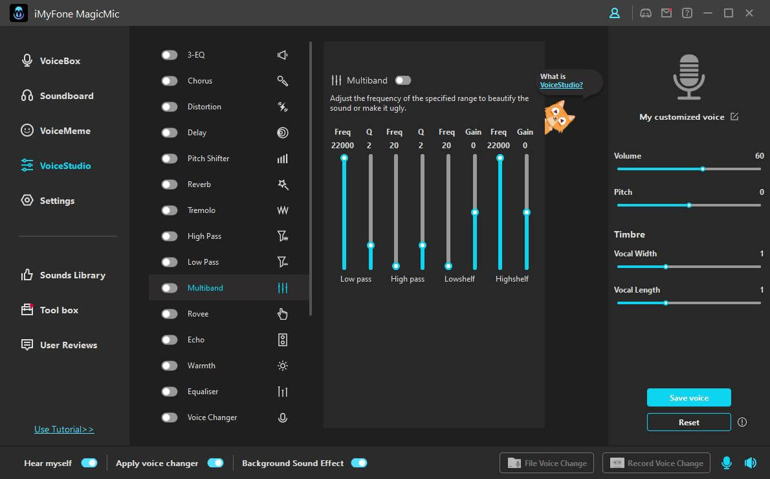Viewport: 770px width, 479px height.
Task: Click the Vocal Length slider handle
Action: pyautogui.click(x=666, y=303)
